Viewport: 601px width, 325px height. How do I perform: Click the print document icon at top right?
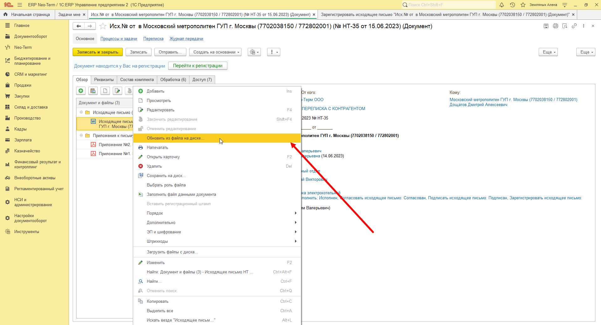click(x=556, y=26)
